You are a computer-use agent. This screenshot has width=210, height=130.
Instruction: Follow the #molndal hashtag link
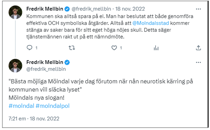[21, 106]
